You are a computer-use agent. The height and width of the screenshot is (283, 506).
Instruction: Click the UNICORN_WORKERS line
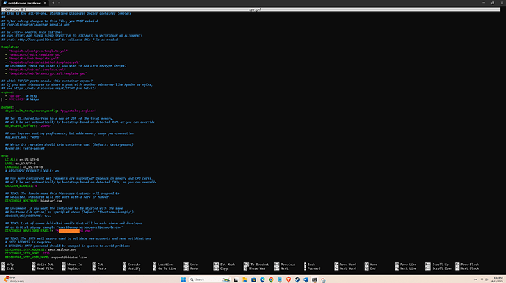point(21,185)
